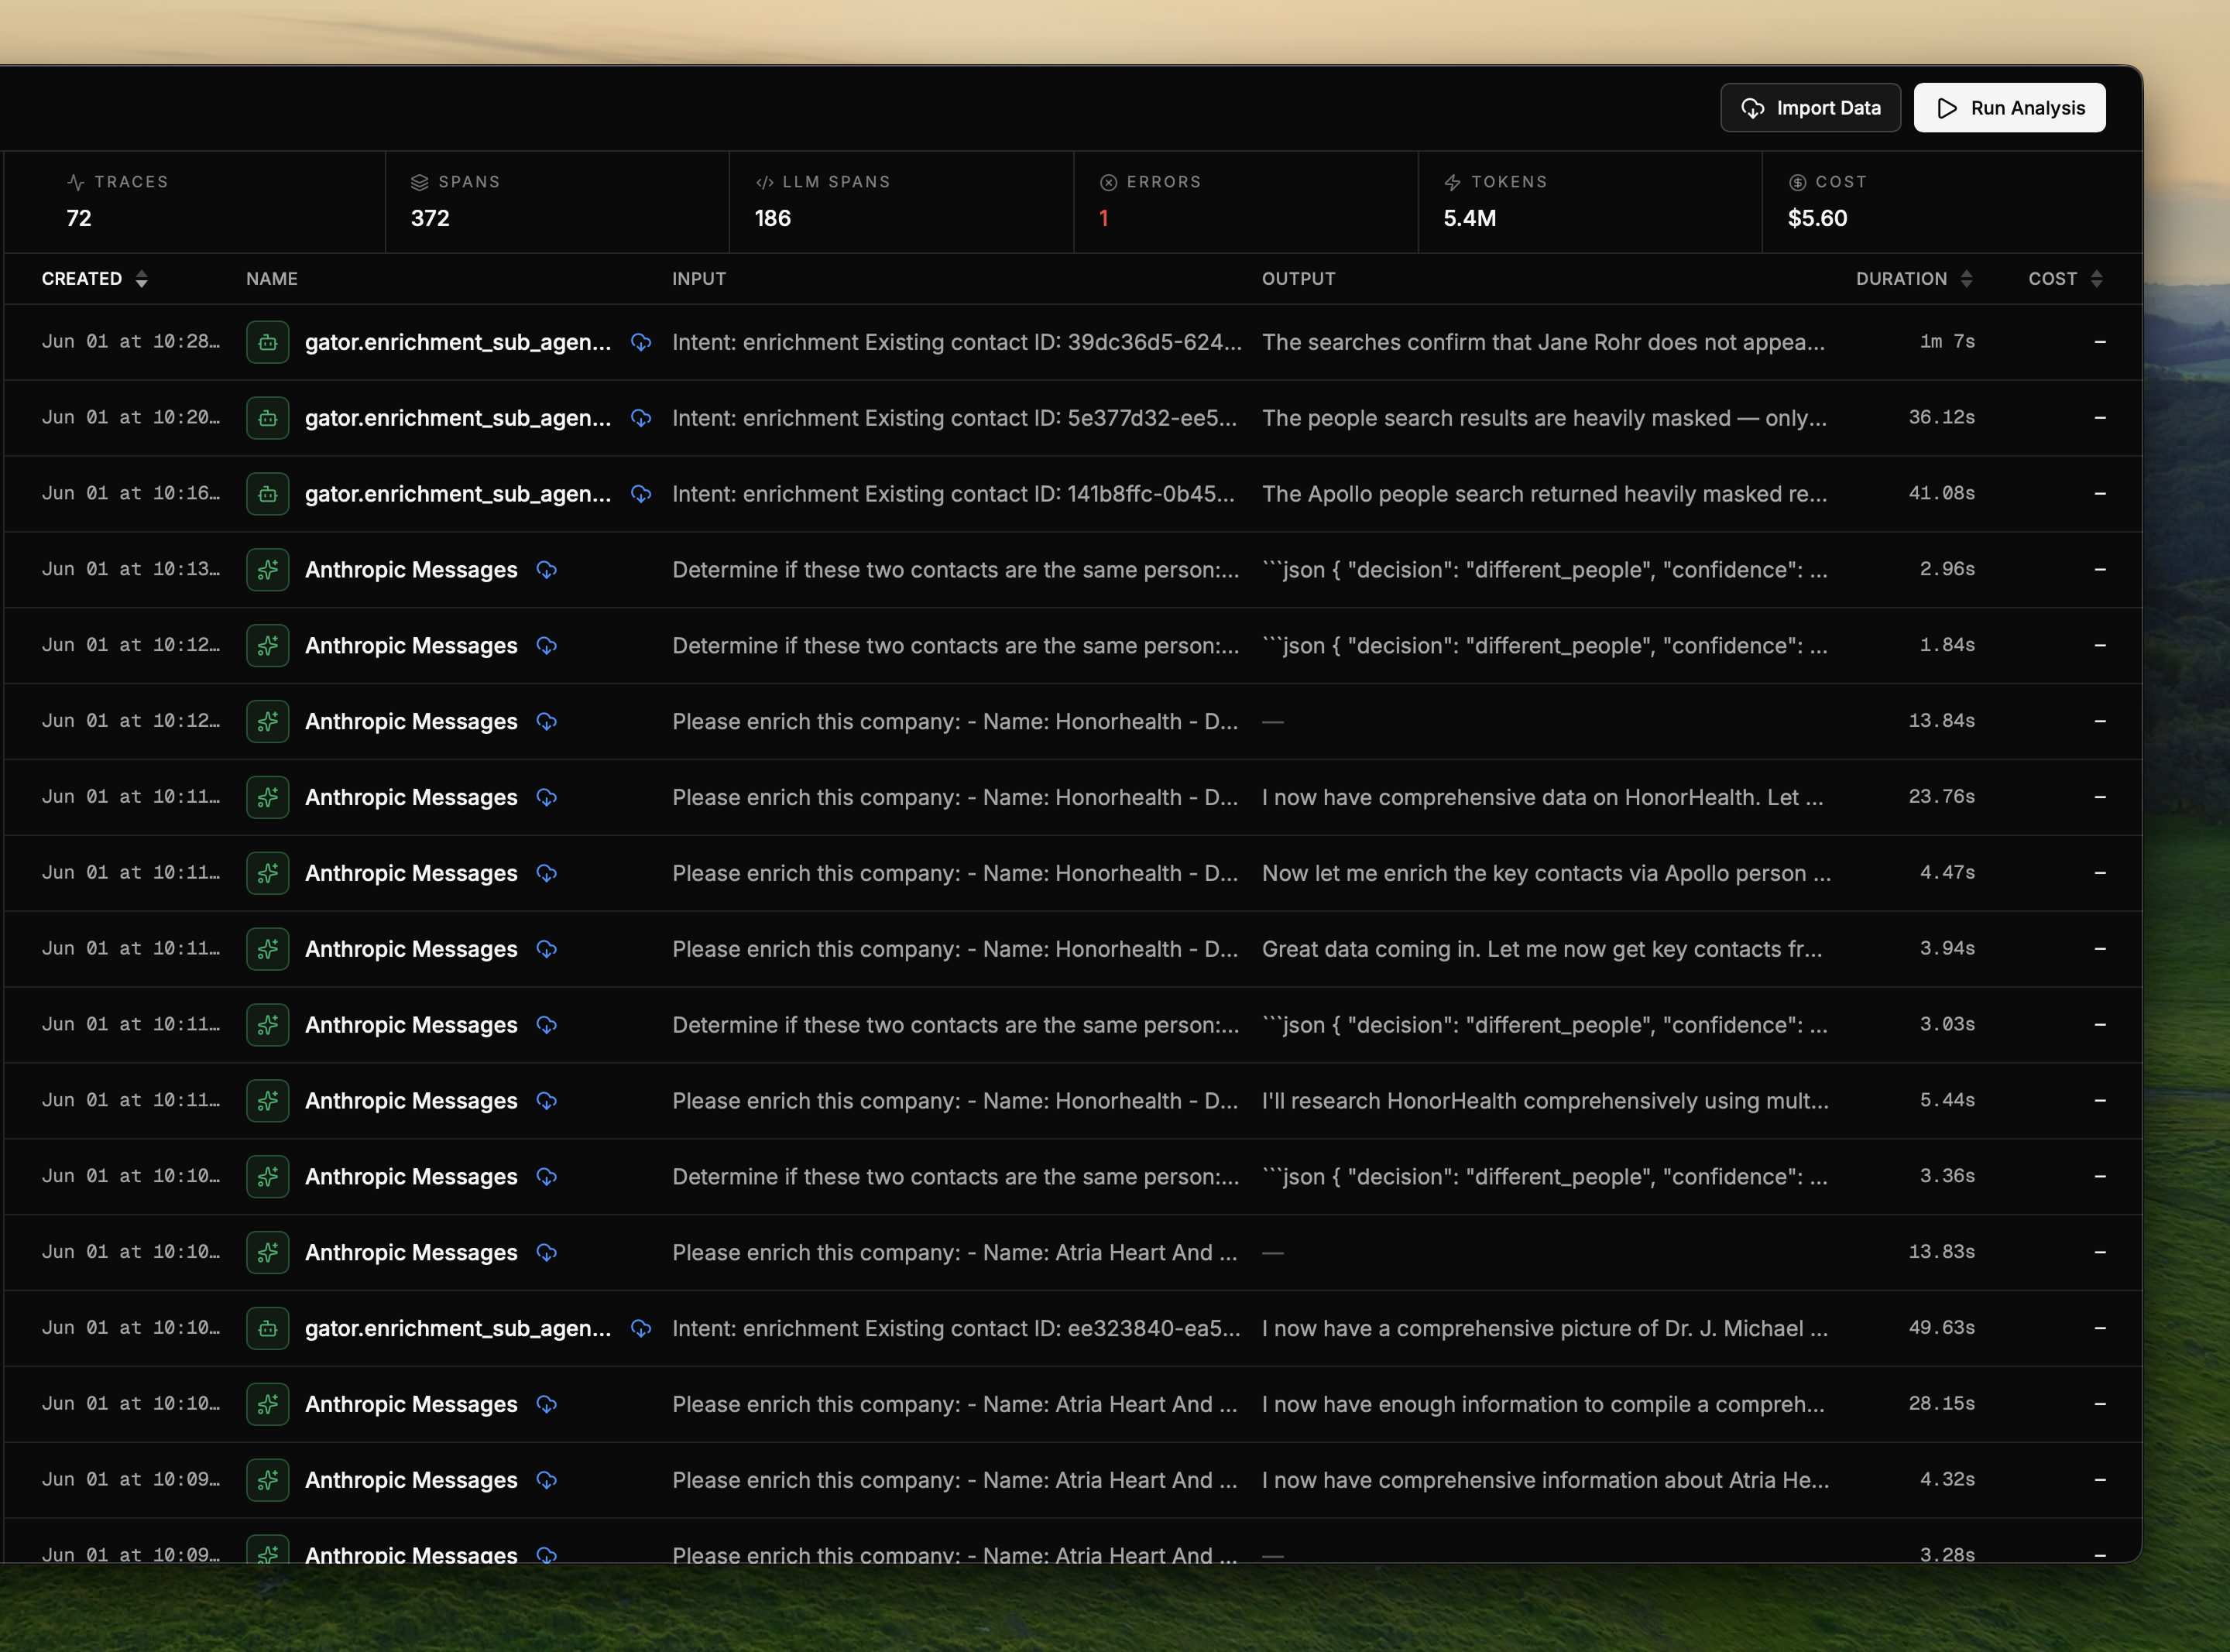
Task: Click the output 'The people search results are heavily masked'
Action: click(1544, 418)
